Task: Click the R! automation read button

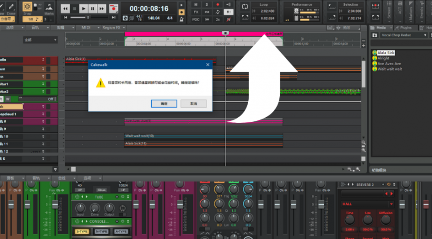Action: pos(229,12)
